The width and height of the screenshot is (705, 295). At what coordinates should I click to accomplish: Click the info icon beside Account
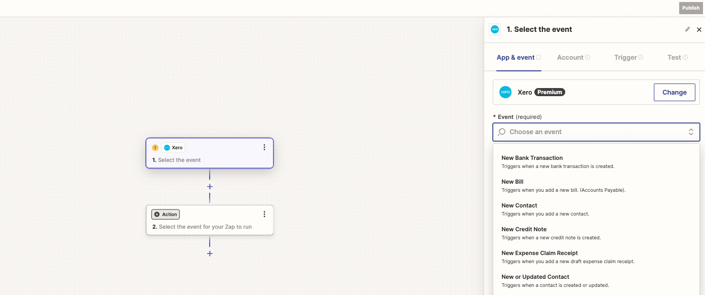(587, 58)
